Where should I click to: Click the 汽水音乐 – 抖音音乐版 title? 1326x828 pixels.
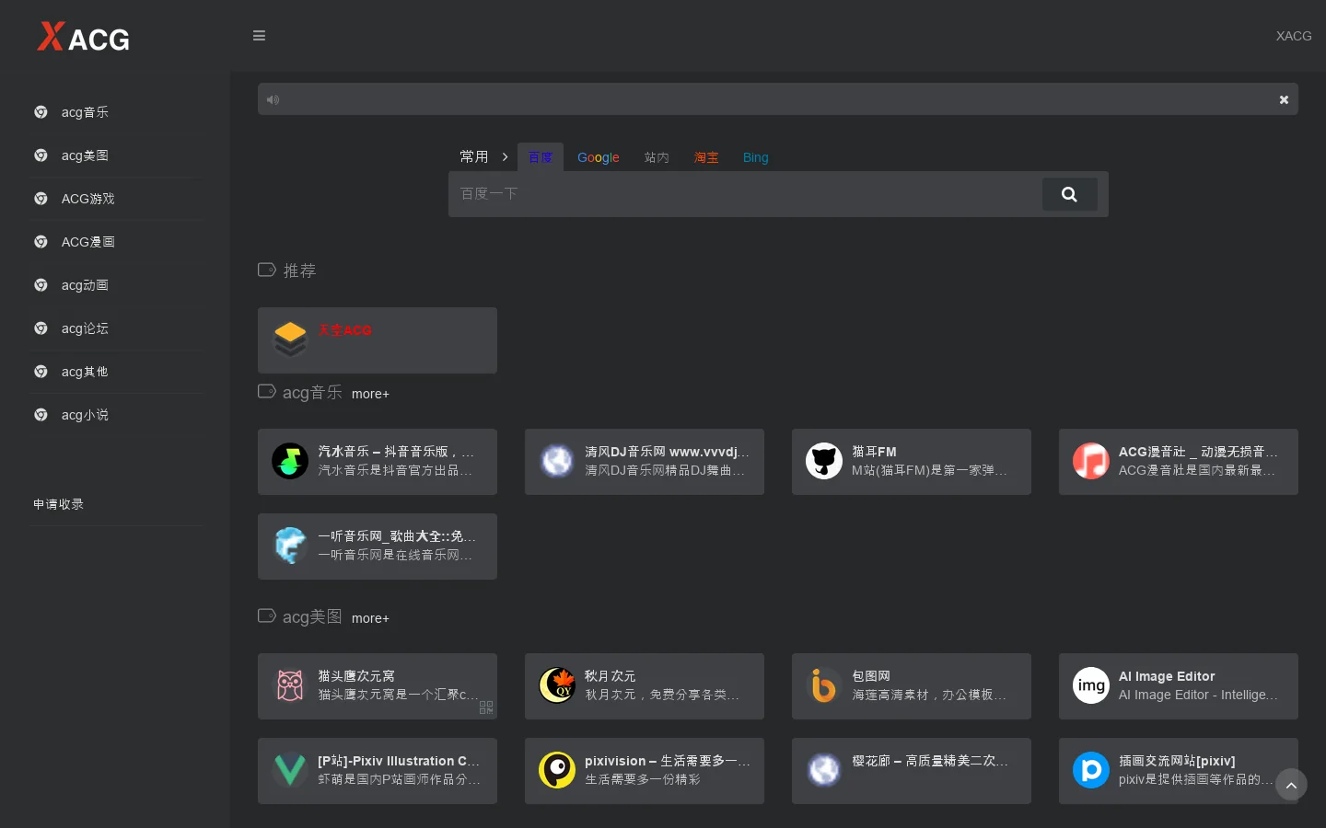coord(396,452)
